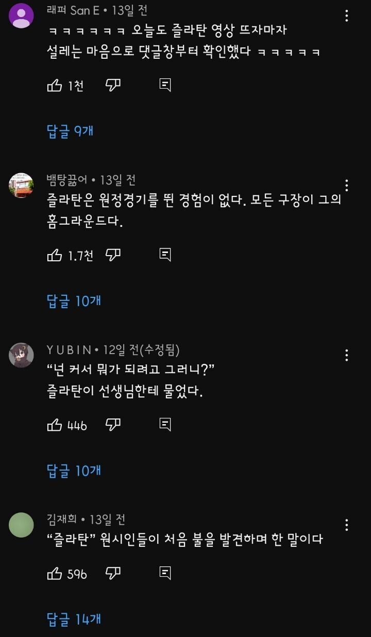
Task: Dislike the 김재희 comment
Action: coord(113,573)
